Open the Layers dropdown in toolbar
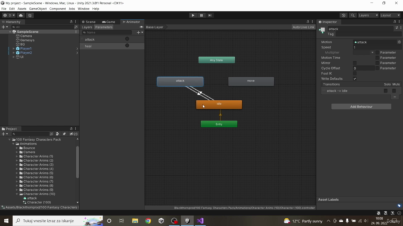Image resolution: width=403 pixels, height=226 pixels. (x=368, y=15)
